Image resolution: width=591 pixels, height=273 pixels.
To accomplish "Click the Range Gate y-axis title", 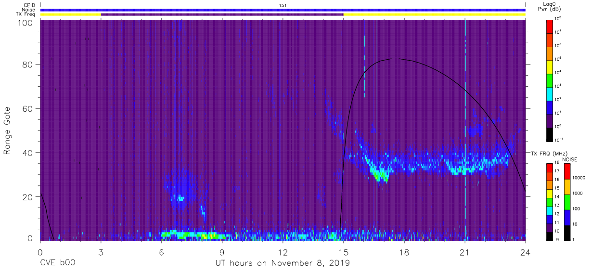I will (x=7, y=130).
